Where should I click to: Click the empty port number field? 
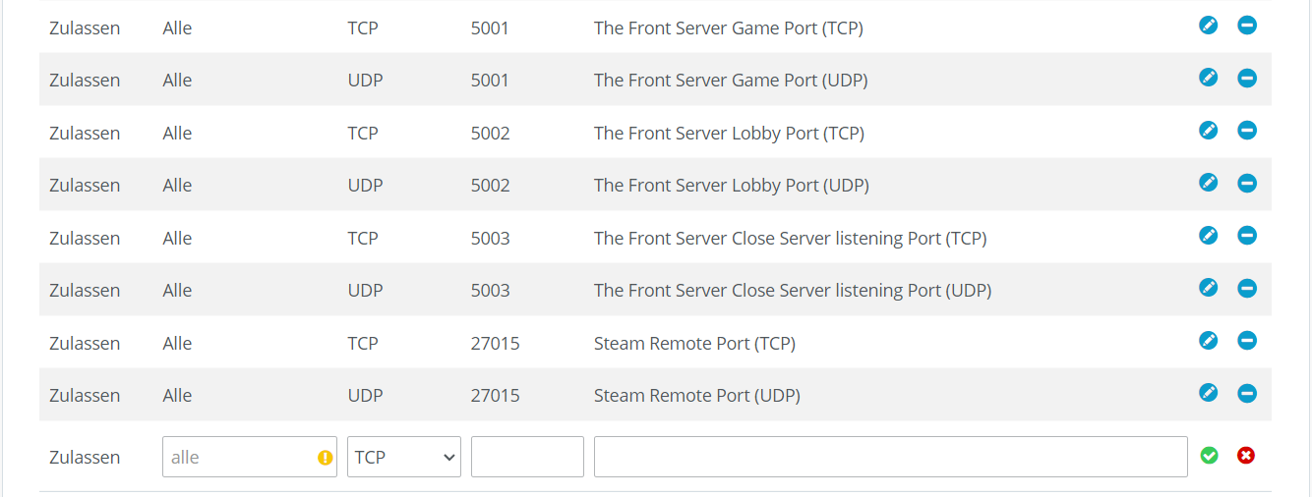tap(527, 457)
